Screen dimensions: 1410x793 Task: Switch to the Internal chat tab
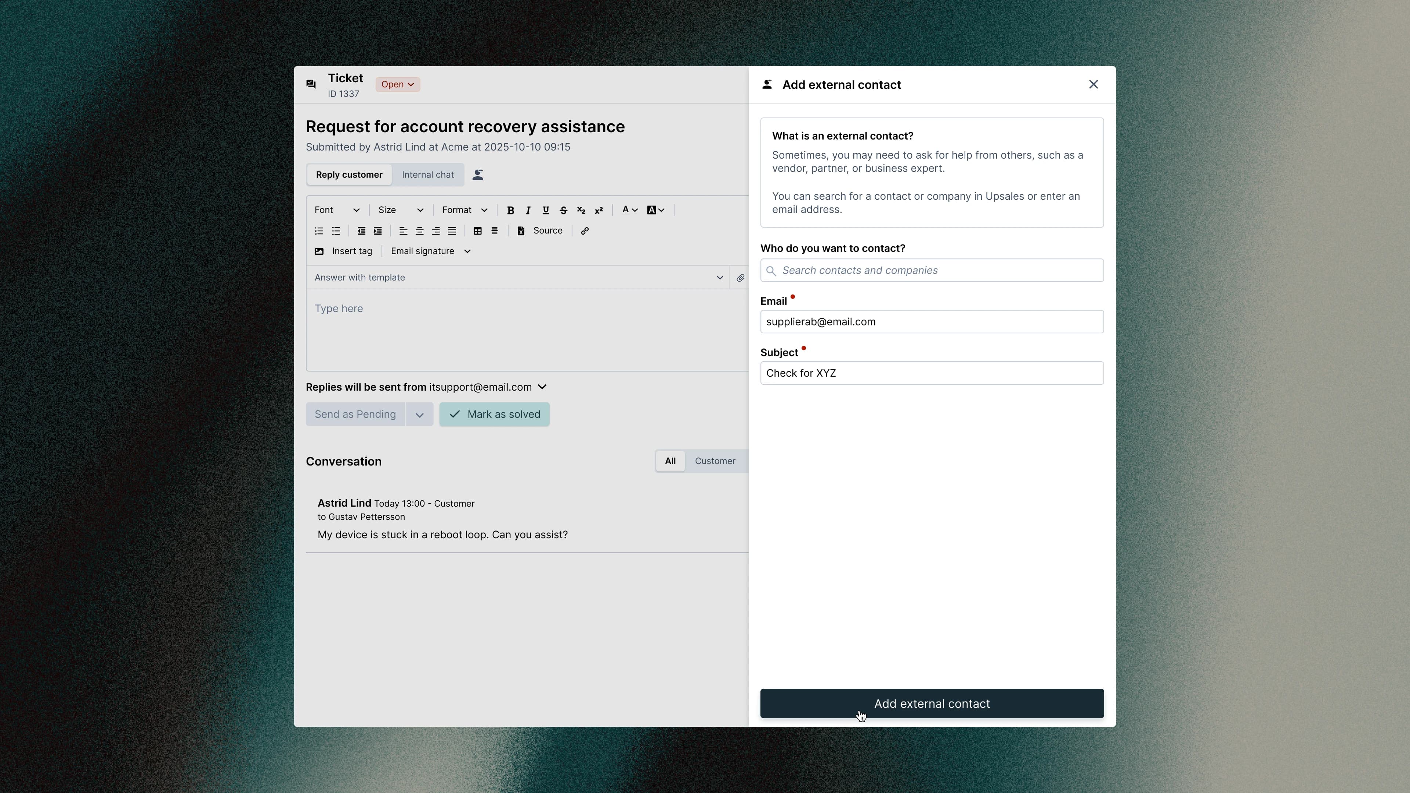[427, 175]
